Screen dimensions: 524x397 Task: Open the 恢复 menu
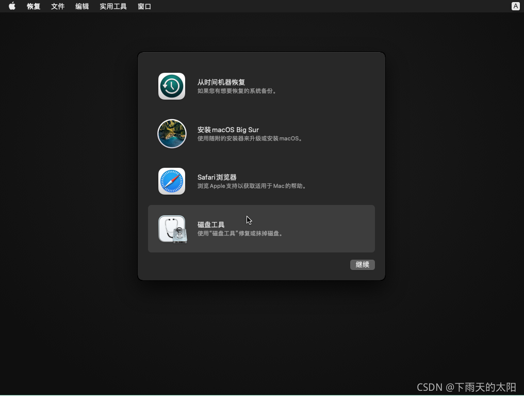pos(34,6)
